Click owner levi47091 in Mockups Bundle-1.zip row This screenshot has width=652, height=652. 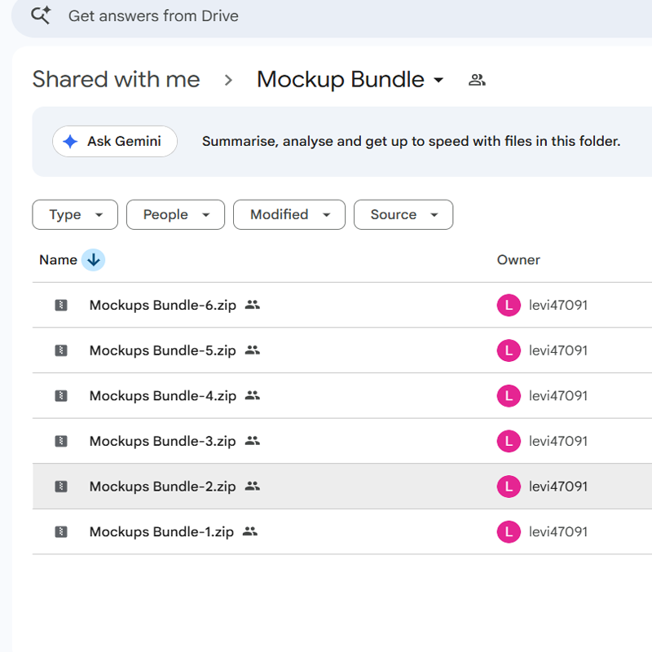click(x=558, y=532)
